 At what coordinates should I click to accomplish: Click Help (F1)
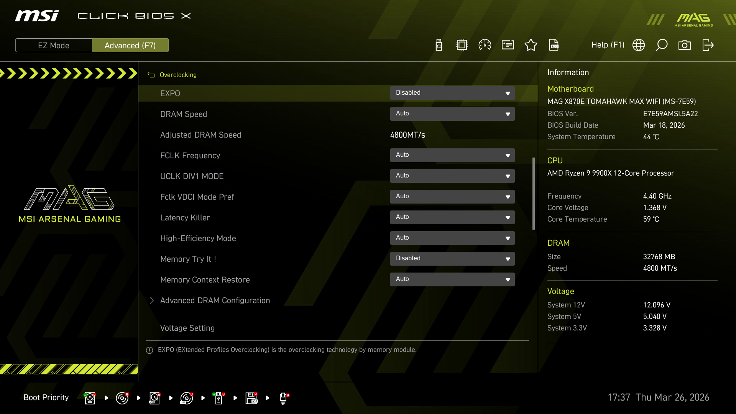point(608,45)
